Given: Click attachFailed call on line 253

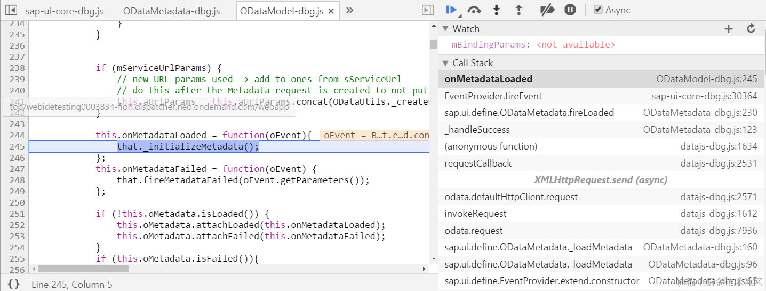Looking at the screenshot, I should click(x=251, y=236).
